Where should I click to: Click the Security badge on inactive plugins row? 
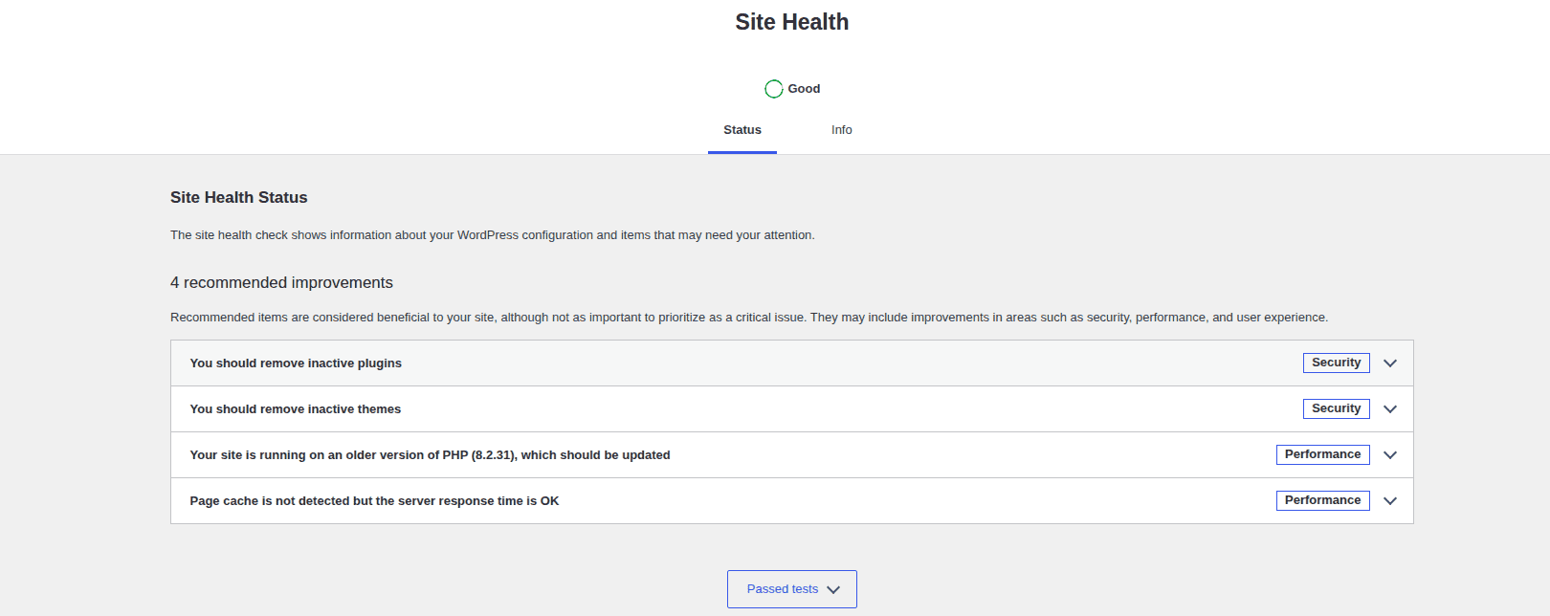point(1337,363)
